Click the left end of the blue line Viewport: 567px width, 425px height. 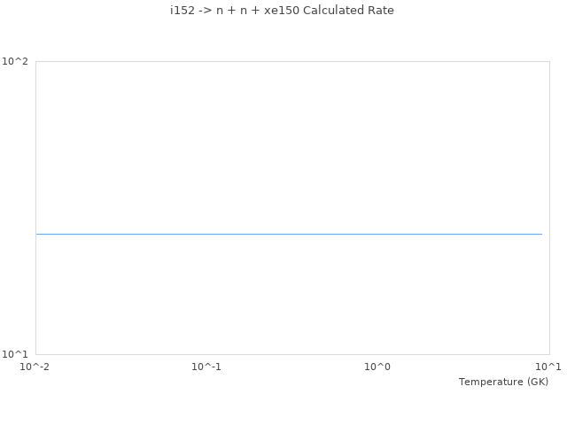click(x=37, y=234)
